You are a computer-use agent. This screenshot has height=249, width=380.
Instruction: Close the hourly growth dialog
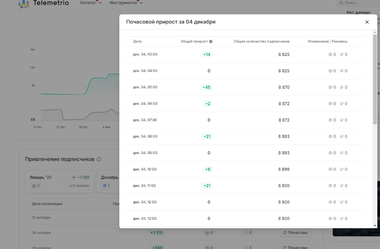click(x=367, y=22)
